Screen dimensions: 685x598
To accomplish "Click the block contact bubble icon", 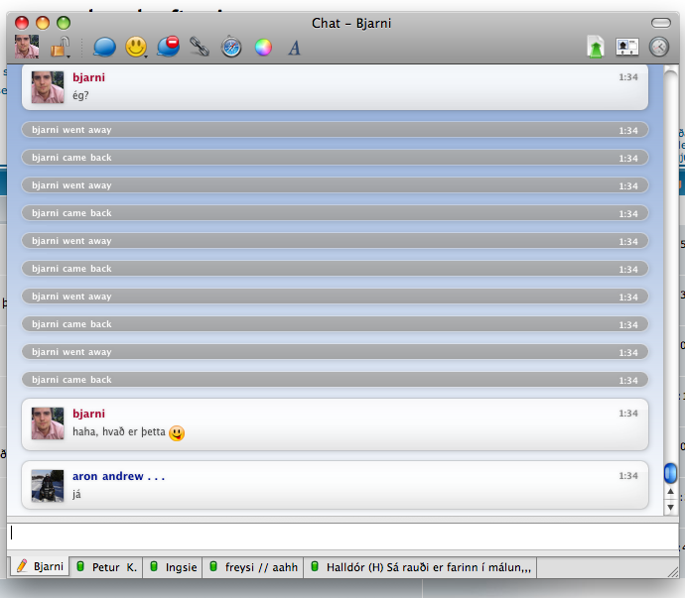I will coord(168,47).
